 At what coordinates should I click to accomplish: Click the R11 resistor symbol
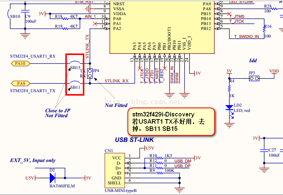[x=160, y=168]
